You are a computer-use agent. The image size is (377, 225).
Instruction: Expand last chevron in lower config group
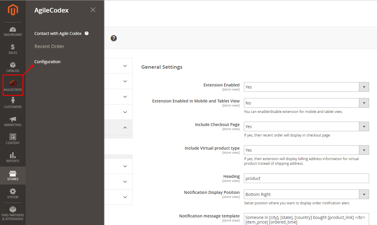tap(125, 197)
